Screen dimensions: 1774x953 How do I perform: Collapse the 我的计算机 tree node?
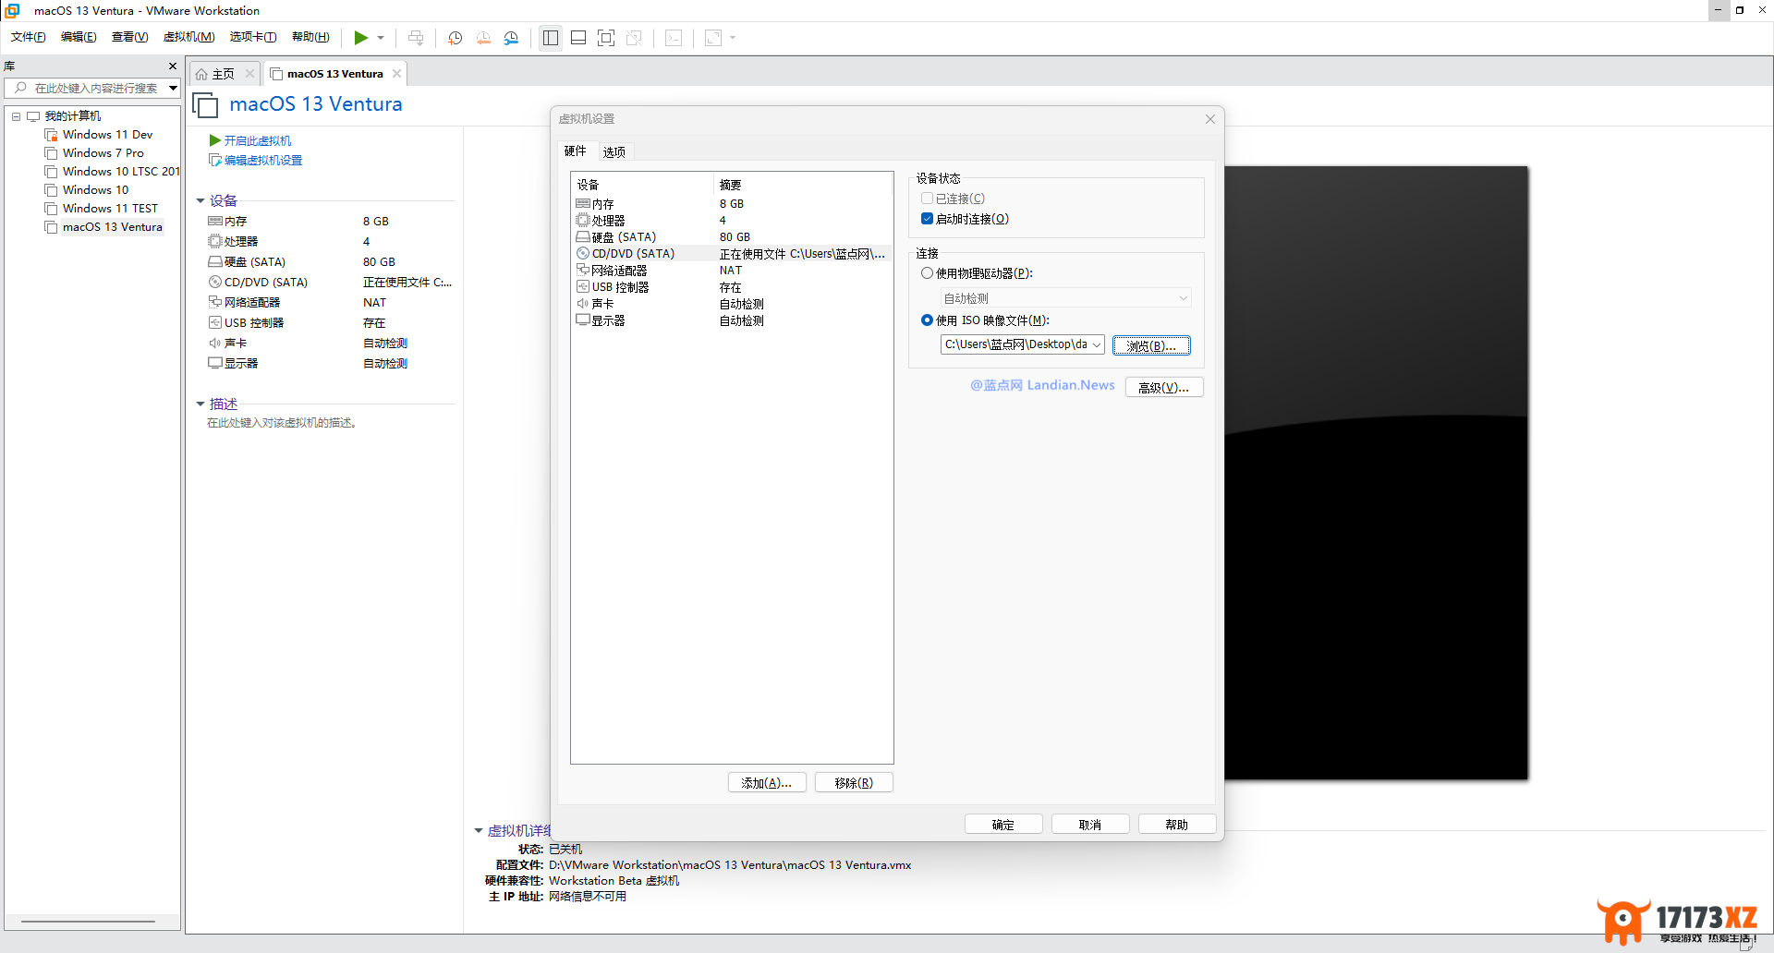(16, 116)
